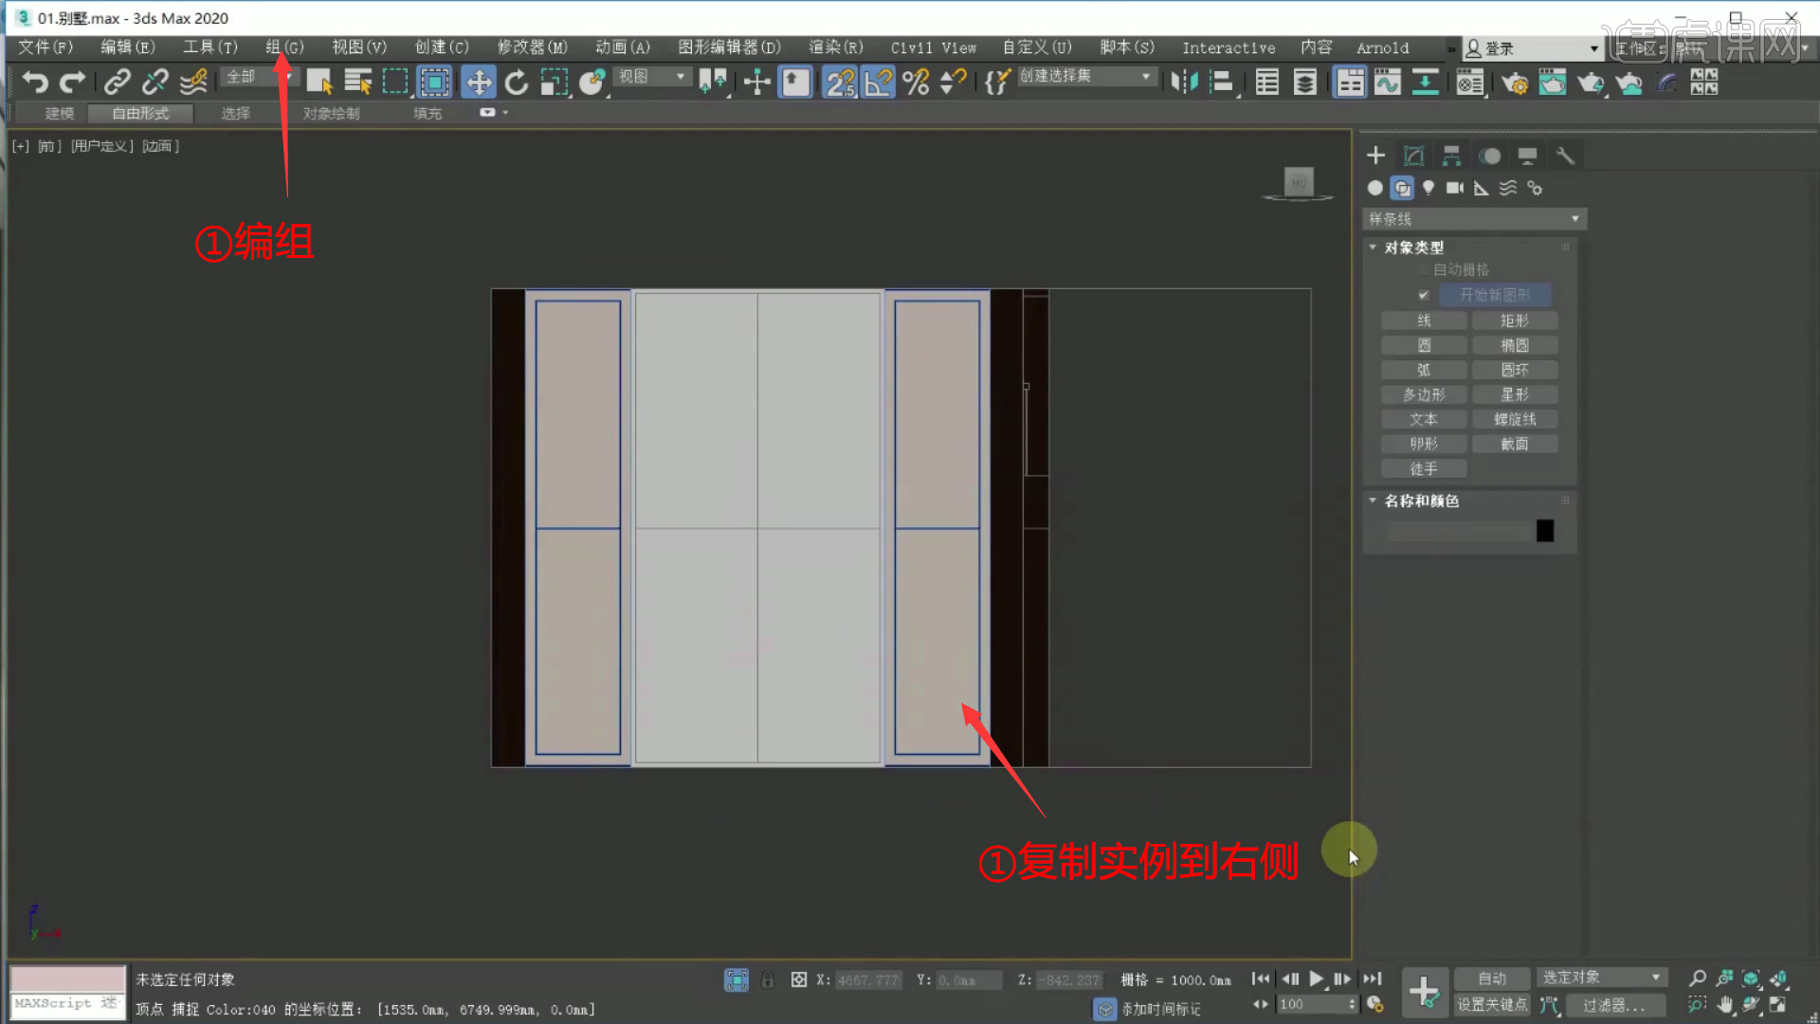
Task: Open the Curve Editor icon
Action: tap(1388, 82)
